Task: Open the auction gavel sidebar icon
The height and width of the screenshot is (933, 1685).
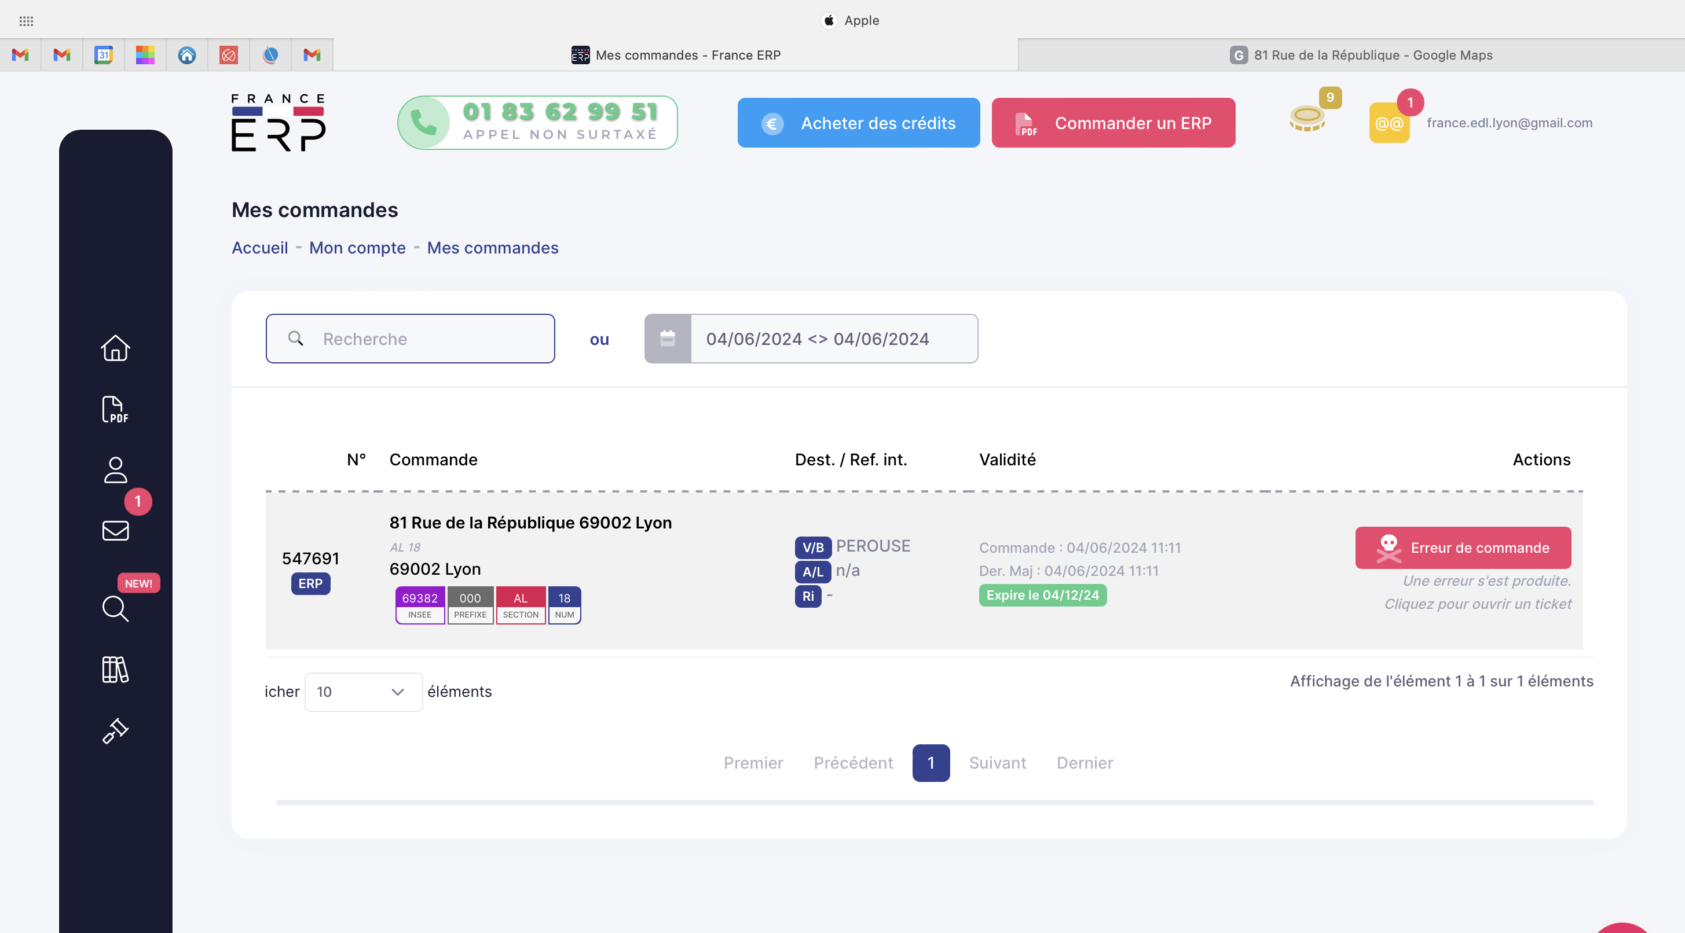Action: [115, 730]
